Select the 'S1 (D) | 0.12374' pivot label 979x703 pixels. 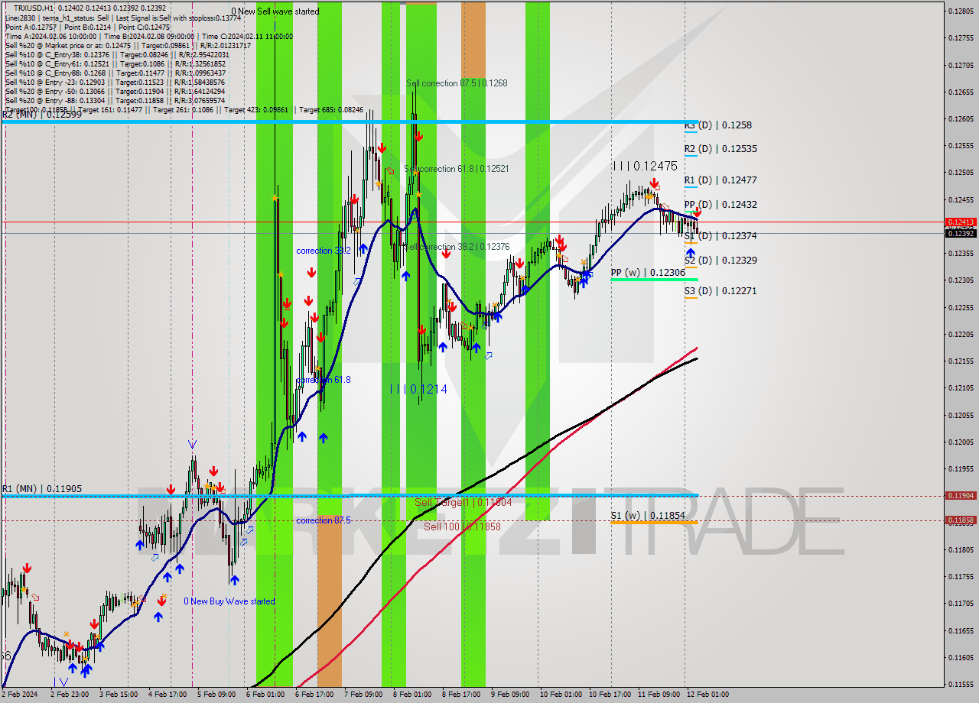[x=720, y=236]
